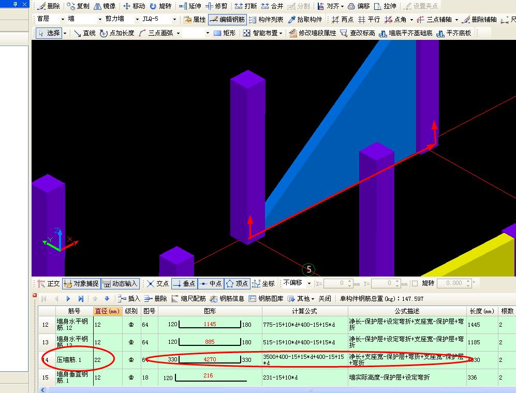Click the 合并 (Merge) tool
This screenshot has width=516, height=393.
[272, 6]
